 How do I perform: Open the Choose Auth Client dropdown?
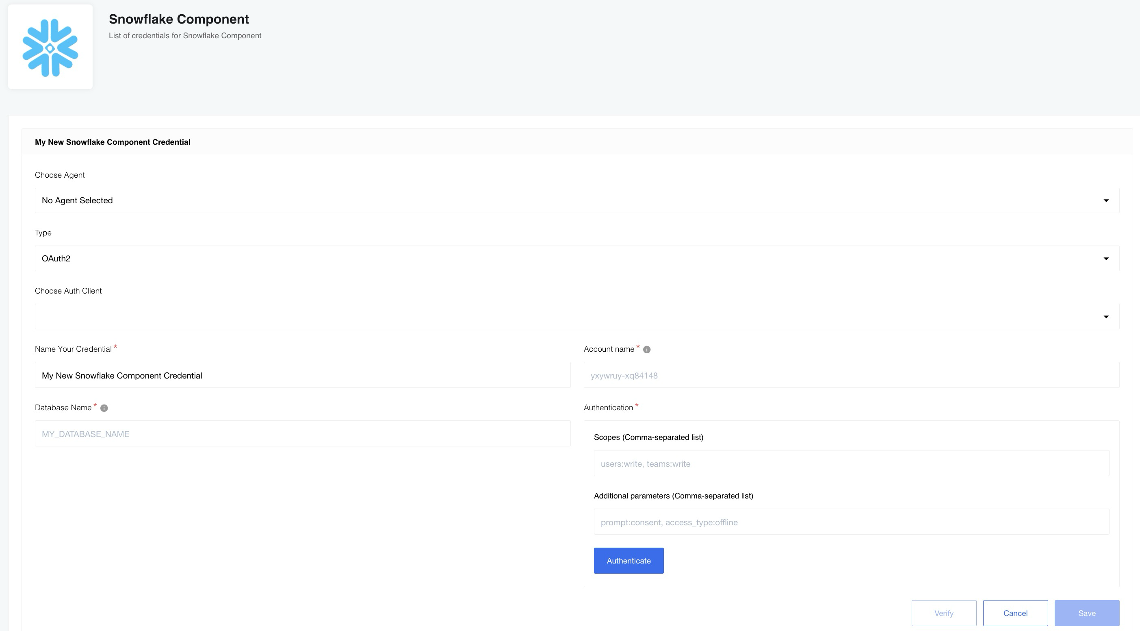coord(577,317)
